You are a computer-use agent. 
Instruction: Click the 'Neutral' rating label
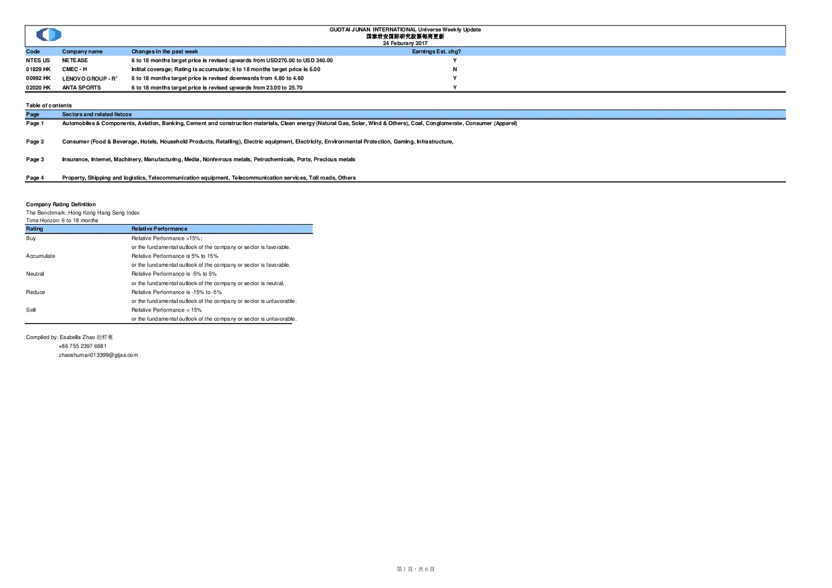(x=35, y=274)
